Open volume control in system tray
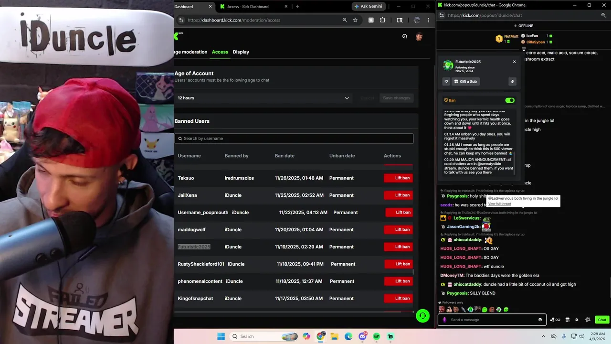611x344 pixels. 581,336
